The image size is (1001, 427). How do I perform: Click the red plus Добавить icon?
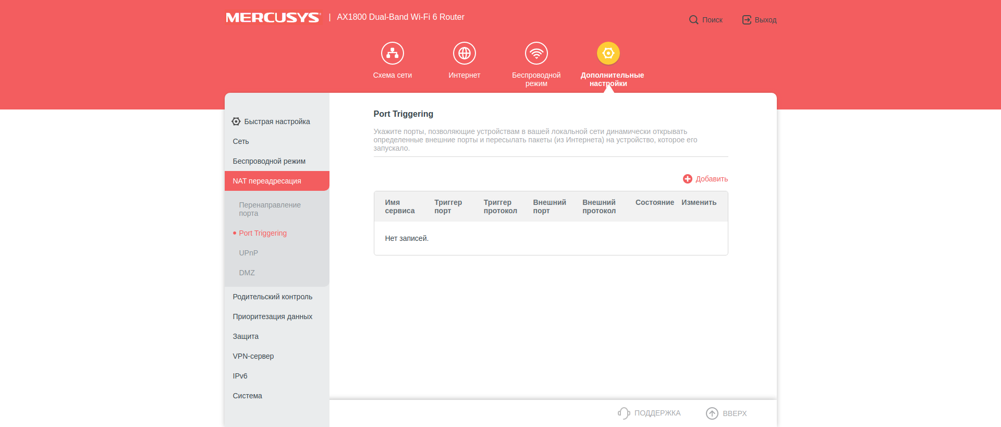click(x=688, y=179)
